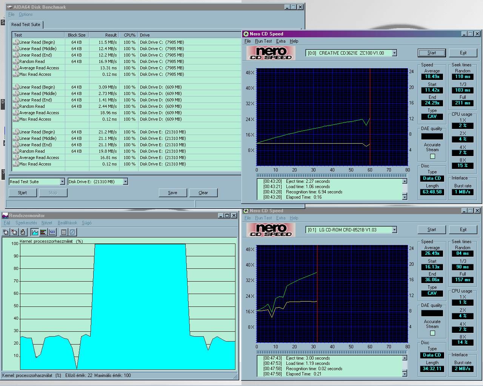Toggle Accurate Stream checkbox in CREATIVE drive Nero window
This screenshot has height=386, width=483.
coord(432,156)
